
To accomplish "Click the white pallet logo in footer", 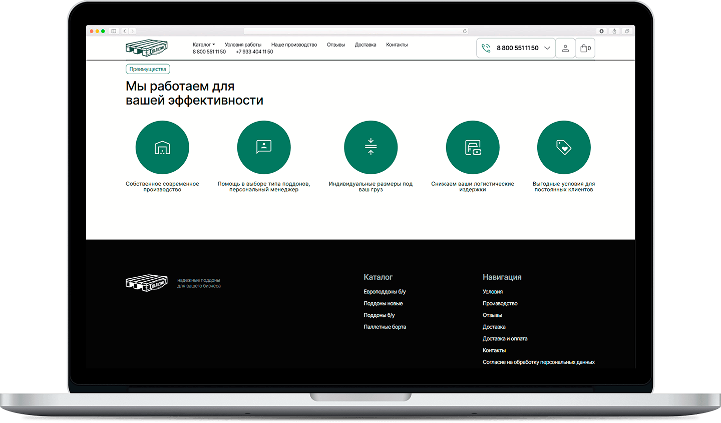I will point(146,283).
